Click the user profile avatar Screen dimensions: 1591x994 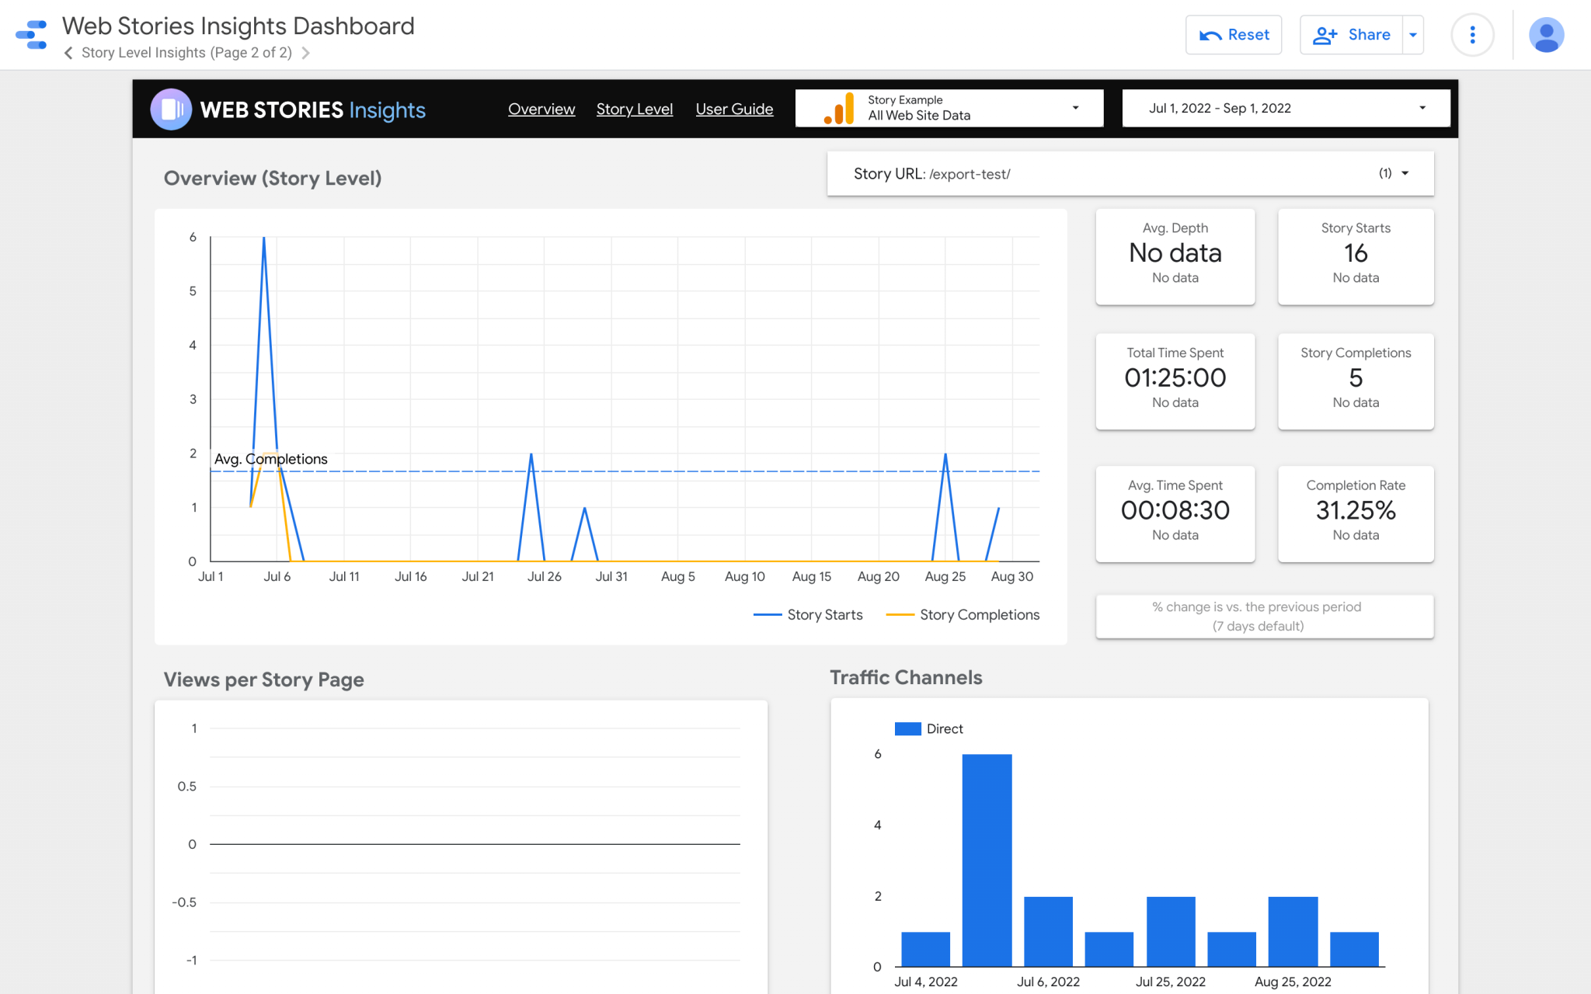[x=1546, y=34]
